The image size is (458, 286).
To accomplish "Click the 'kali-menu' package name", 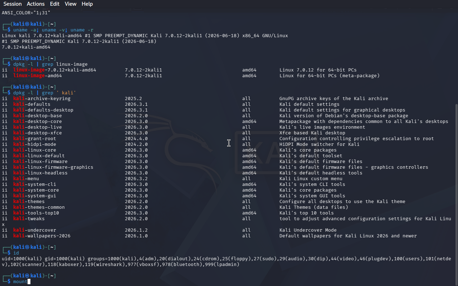I will tap(26, 179).
